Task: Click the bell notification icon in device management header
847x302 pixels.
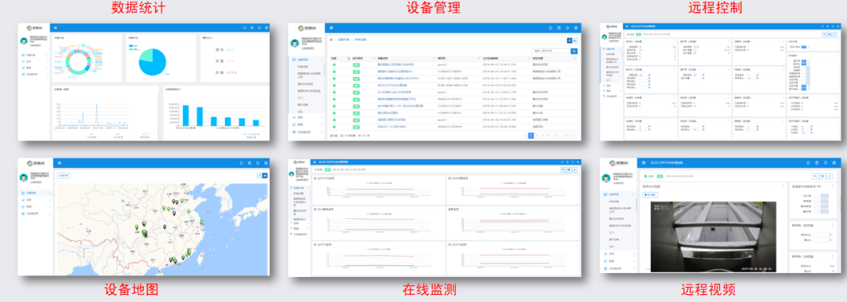Action: (x=567, y=27)
